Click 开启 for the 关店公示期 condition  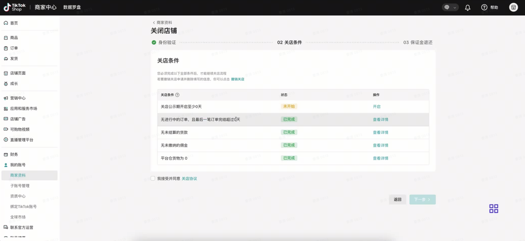click(x=377, y=107)
